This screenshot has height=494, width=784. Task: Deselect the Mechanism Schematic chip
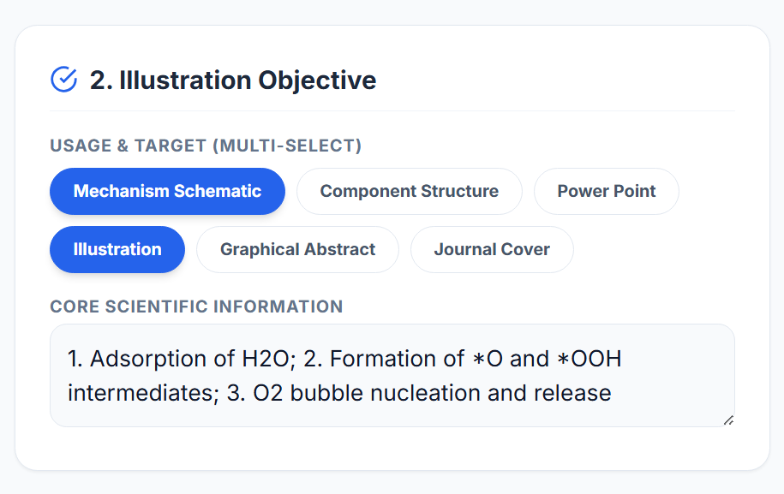click(167, 191)
